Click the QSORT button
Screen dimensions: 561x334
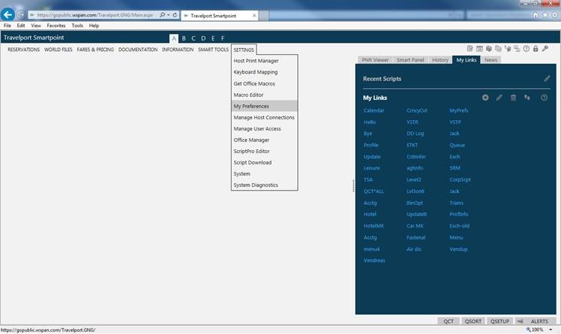(x=472, y=321)
